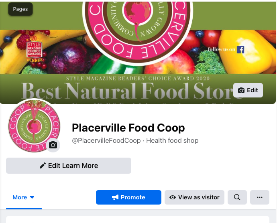Click the Health food shop category link
This screenshot has height=223, width=277.
pos(172,140)
